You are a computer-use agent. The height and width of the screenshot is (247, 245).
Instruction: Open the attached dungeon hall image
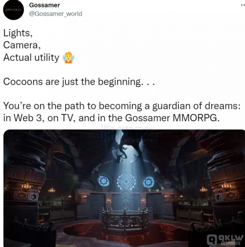click(124, 188)
